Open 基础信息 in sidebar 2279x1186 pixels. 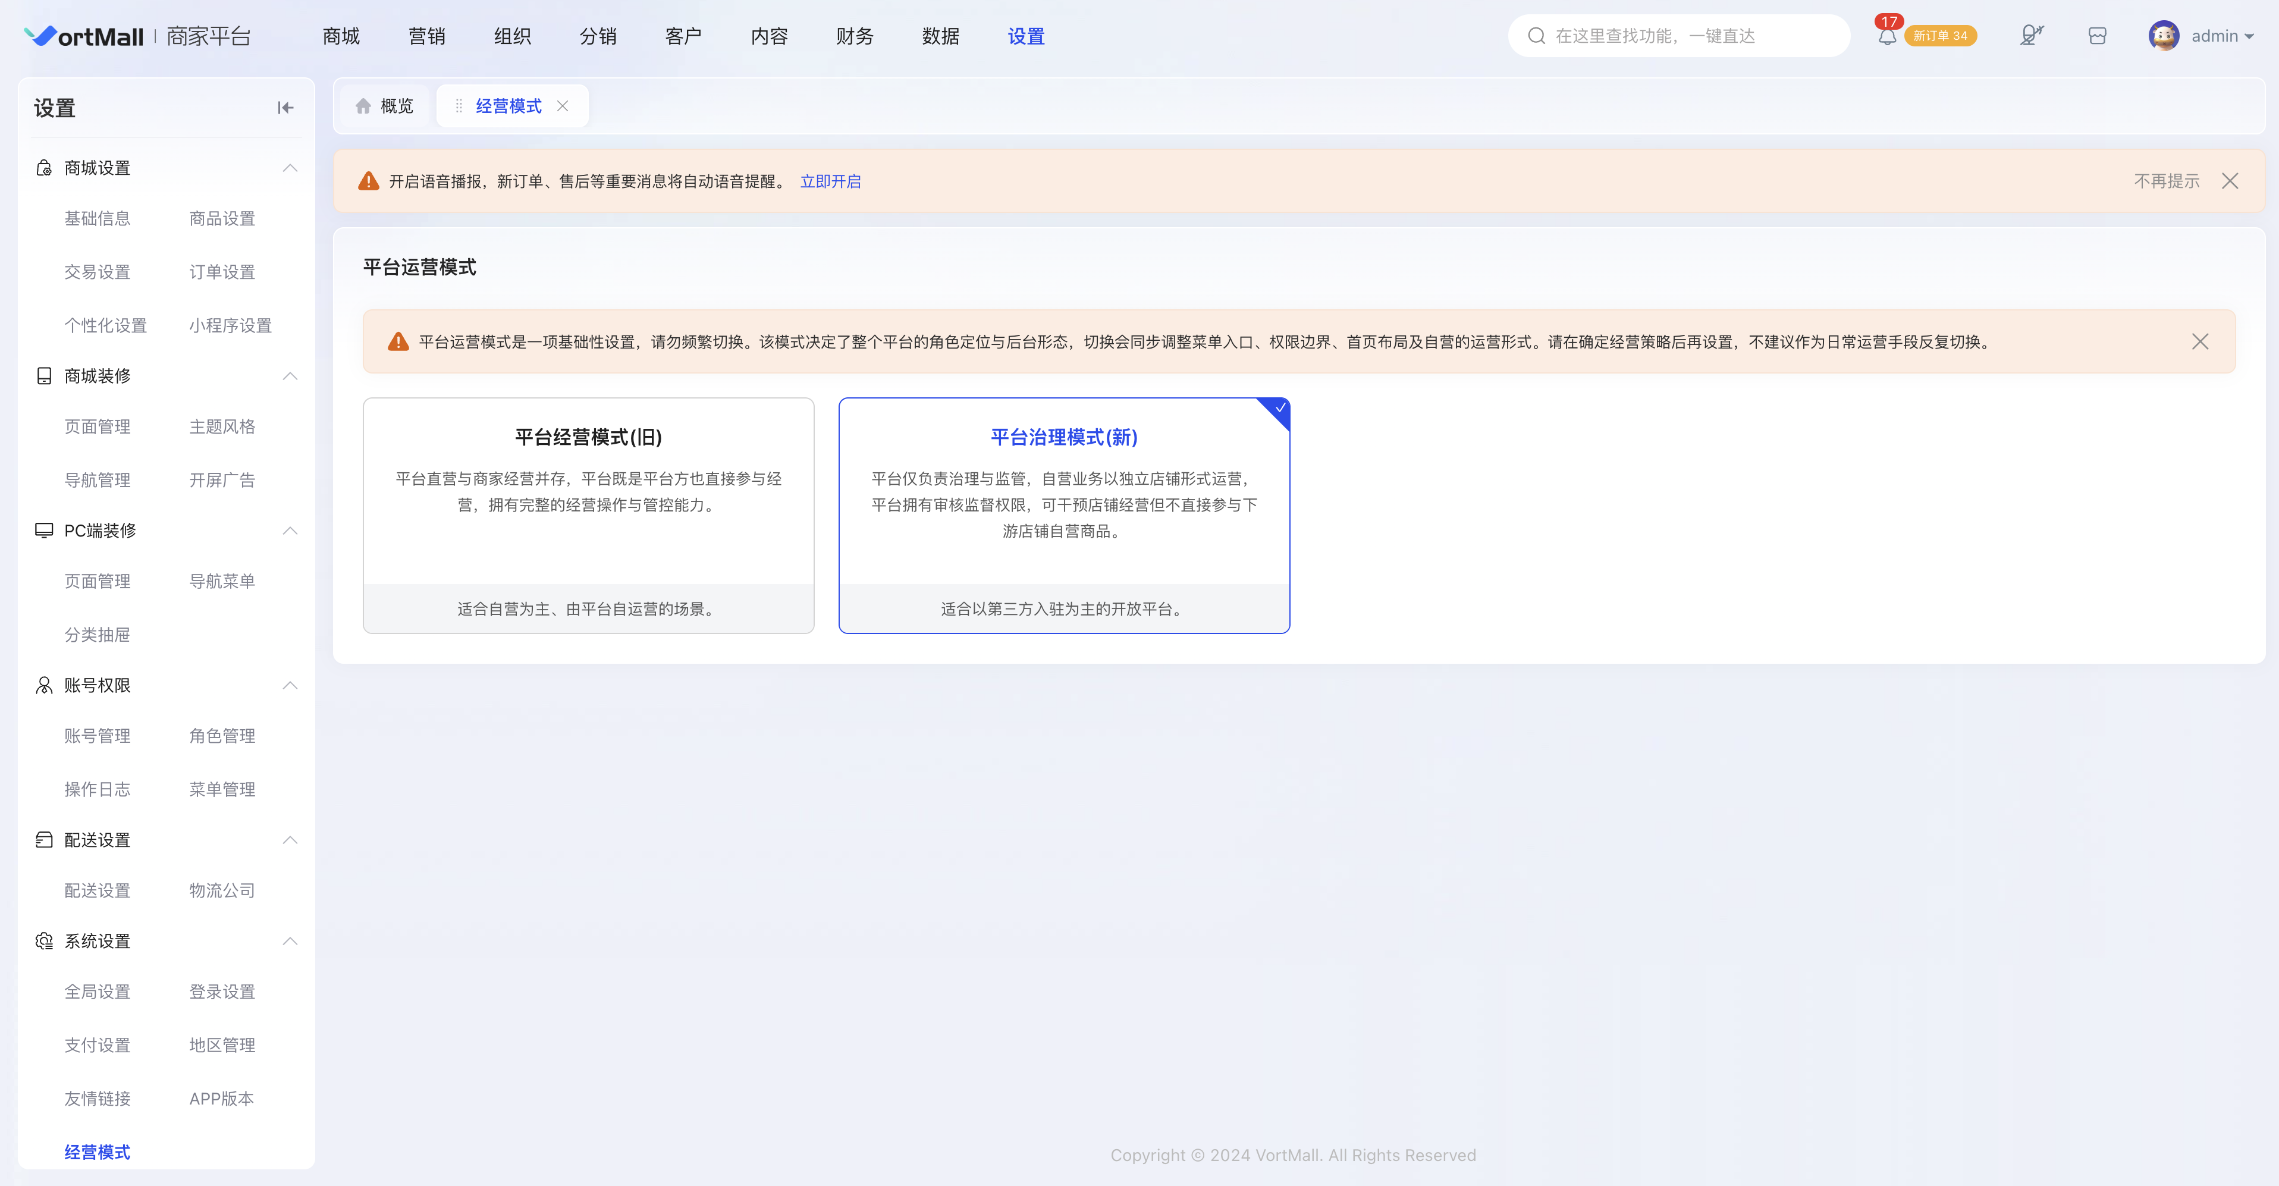coord(98,219)
